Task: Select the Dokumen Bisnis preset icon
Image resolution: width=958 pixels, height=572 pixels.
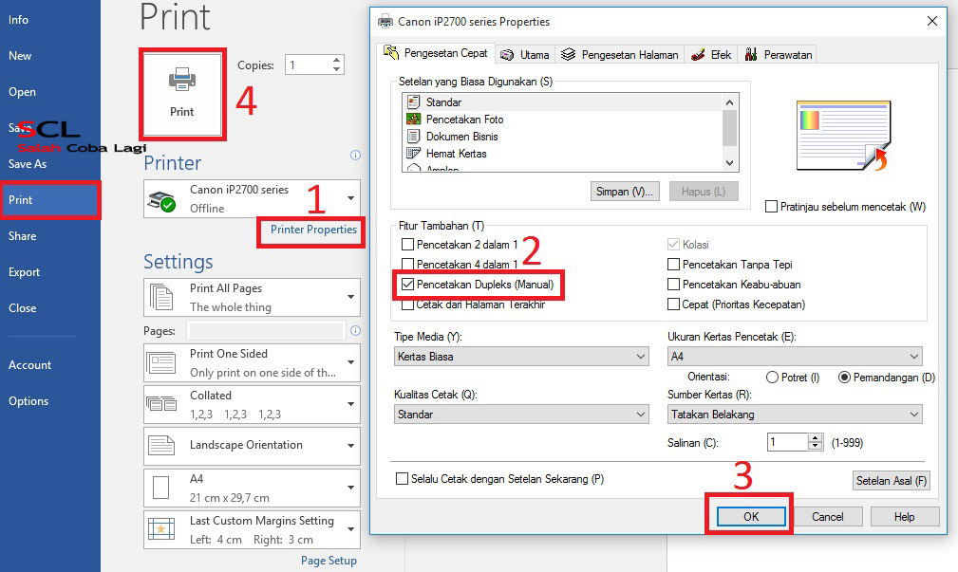Action: point(414,137)
